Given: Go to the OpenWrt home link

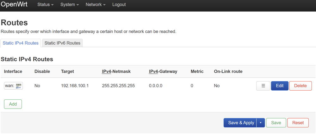Looking at the screenshot, I should click(14, 4).
